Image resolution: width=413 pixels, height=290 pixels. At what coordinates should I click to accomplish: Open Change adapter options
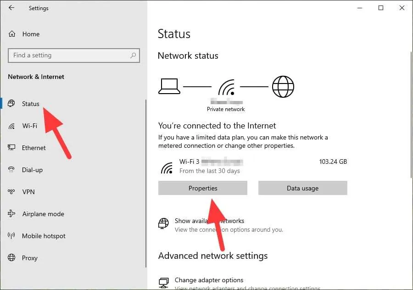209,280
